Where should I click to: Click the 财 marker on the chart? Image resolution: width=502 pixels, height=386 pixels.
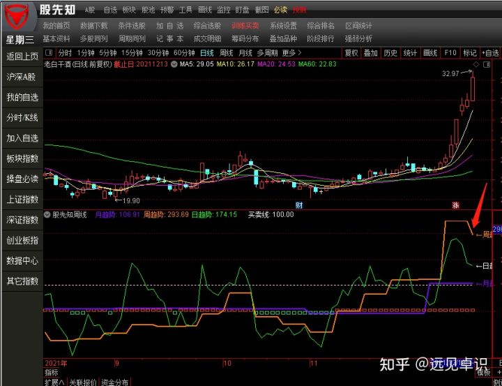pyautogui.click(x=299, y=205)
